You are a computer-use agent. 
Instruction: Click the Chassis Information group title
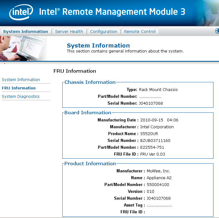(x=90, y=82)
